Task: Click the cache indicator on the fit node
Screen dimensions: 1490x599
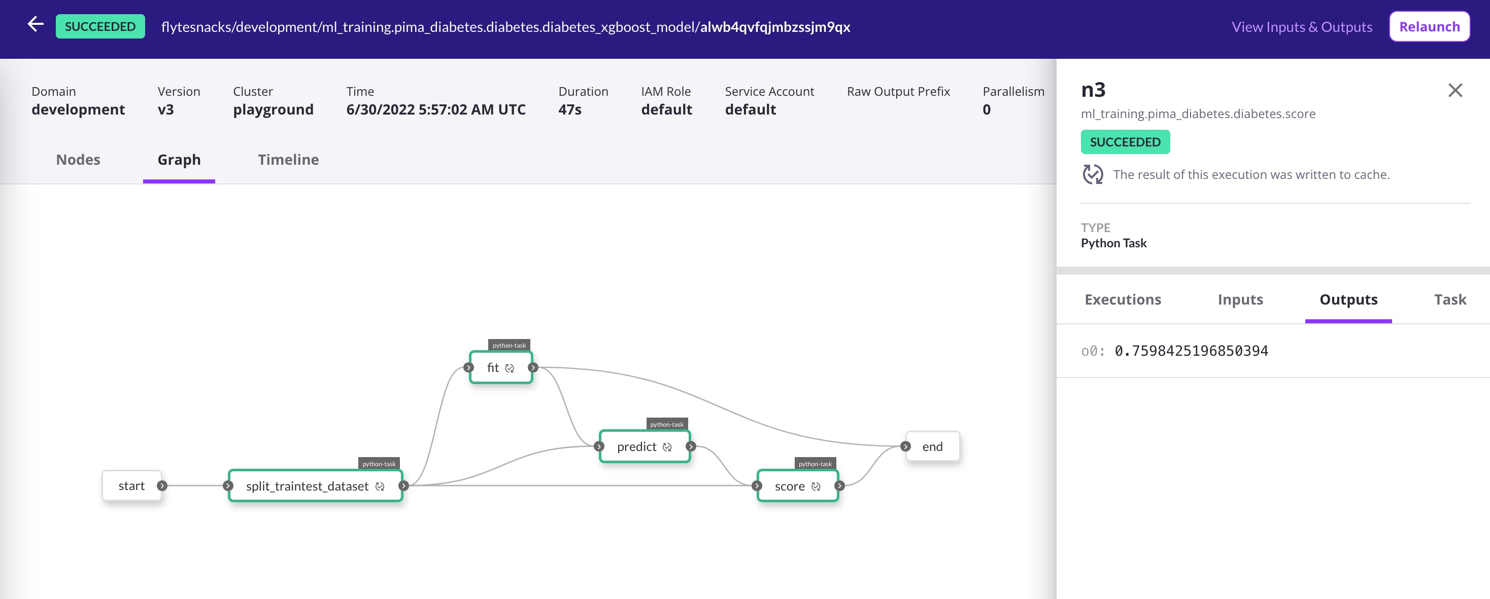Action: click(509, 368)
